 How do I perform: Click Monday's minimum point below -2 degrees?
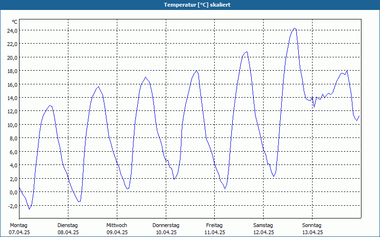(x=29, y=209)
